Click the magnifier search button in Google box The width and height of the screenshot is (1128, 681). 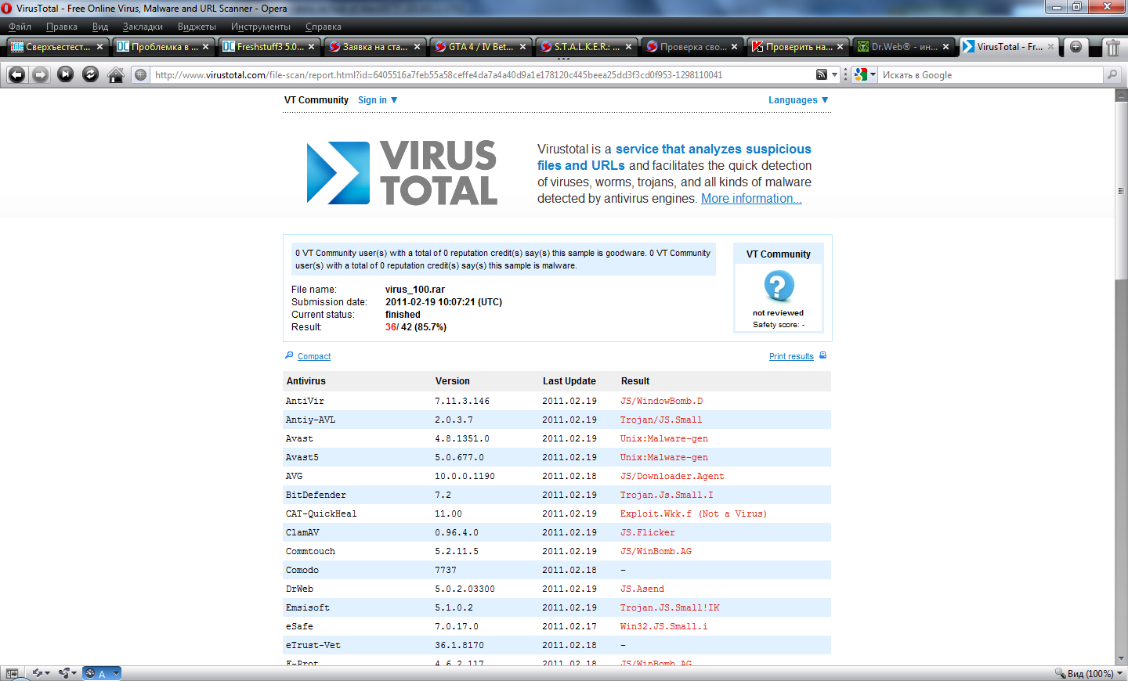coord(1112,75)
